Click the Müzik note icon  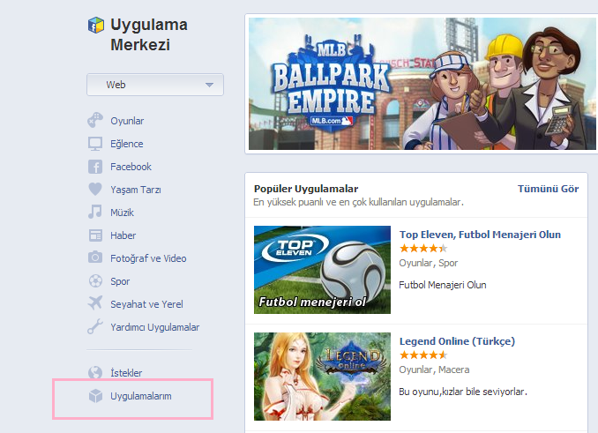click(x=95, y=212)
